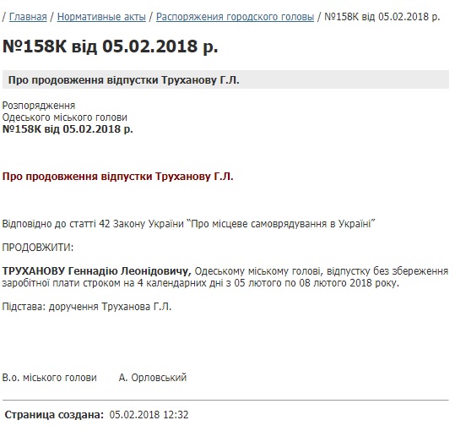Click the Страница создана label
The height and width of the screenshot is (431, 455).
[54, 414]
